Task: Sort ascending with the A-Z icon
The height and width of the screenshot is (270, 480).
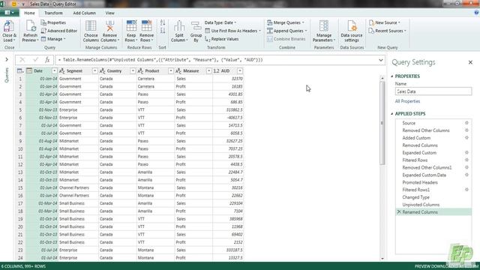Action: point(163,22)
